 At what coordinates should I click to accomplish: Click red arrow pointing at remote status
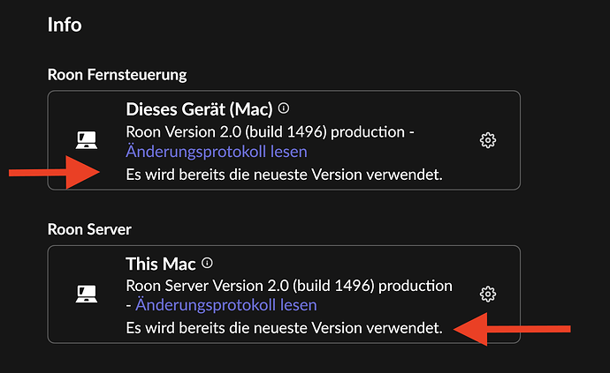tap(54, 172)
